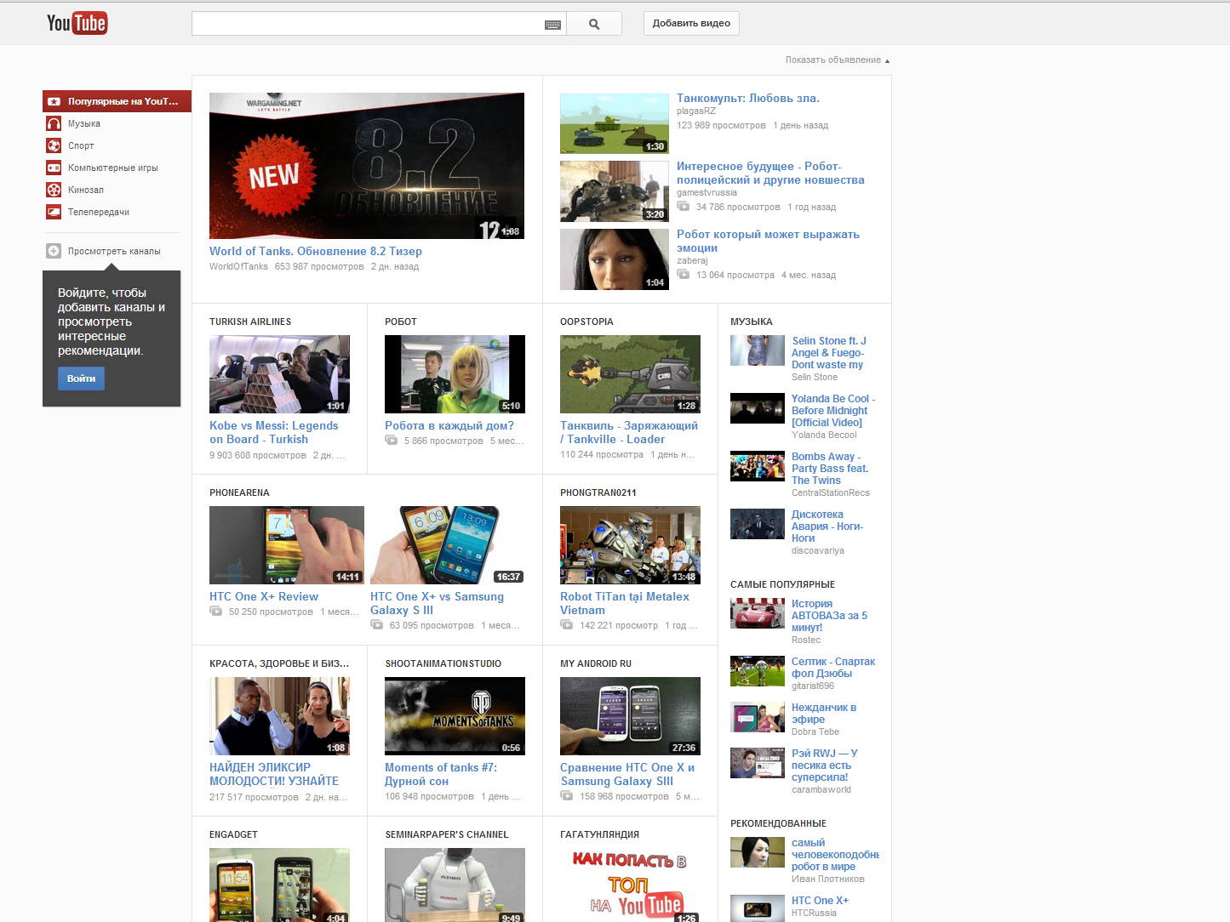This screenshot has width=1230, height=922.
Task: Open Рэй RWJ — У песика есть суперсила
Action: 825,765
